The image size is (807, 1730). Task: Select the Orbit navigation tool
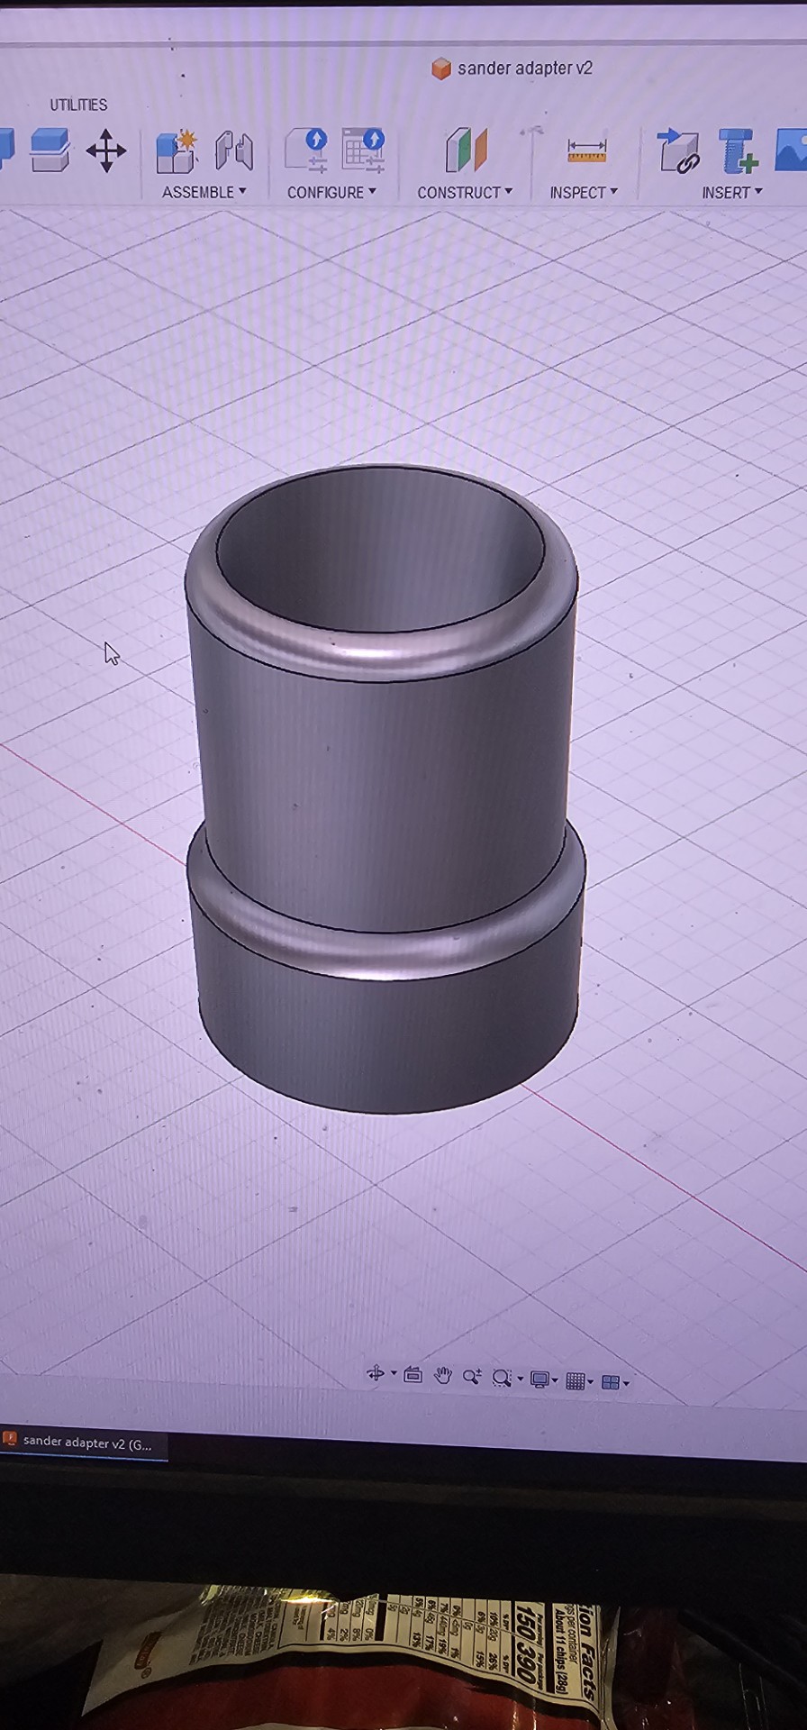[x=375, y=1373]
